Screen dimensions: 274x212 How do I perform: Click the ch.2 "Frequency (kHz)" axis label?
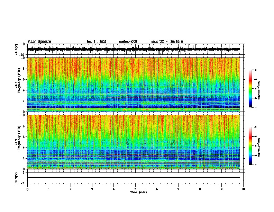pyautogui.click(x=19, y=138)
